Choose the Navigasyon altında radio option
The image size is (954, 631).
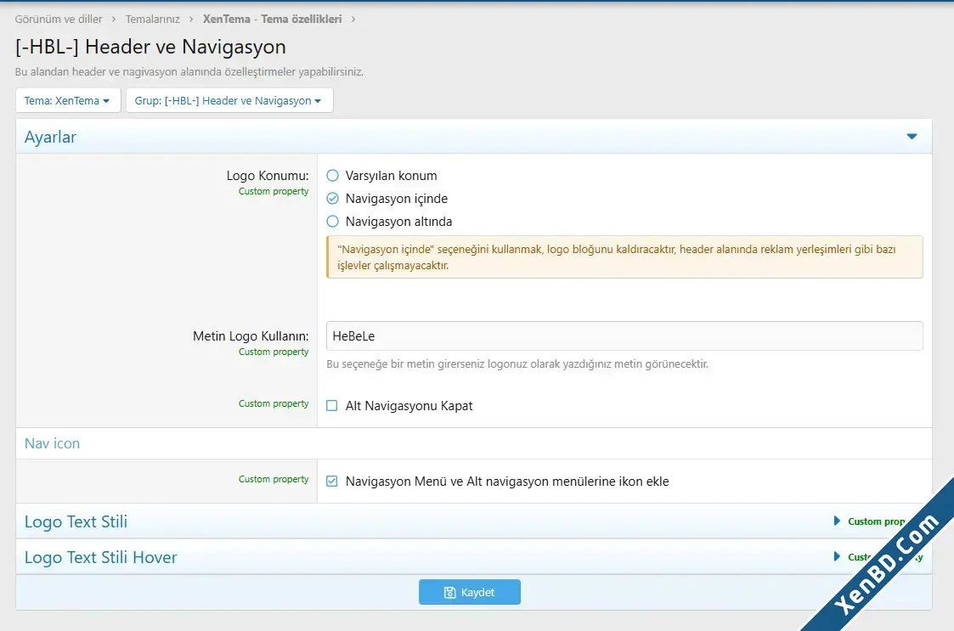point(332,222)
